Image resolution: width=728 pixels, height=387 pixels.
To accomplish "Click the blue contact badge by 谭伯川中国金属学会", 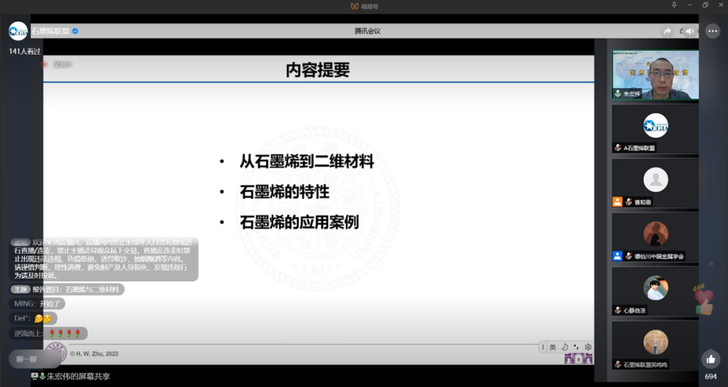I will tap(617, 256).
